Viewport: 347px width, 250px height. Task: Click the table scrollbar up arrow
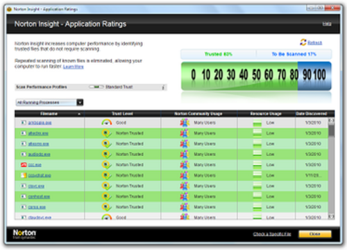pyautogui.click(x=331, y=121)
